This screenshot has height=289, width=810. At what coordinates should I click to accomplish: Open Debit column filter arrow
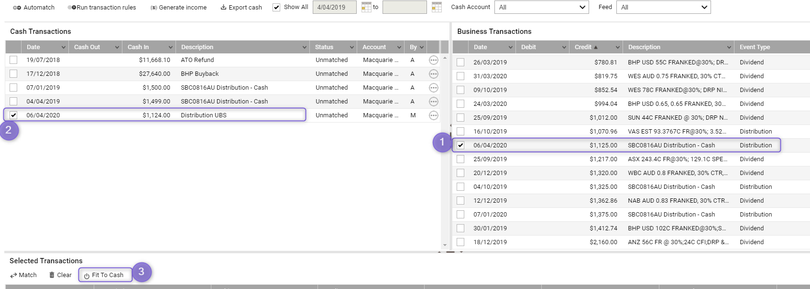tap(564, 47)
